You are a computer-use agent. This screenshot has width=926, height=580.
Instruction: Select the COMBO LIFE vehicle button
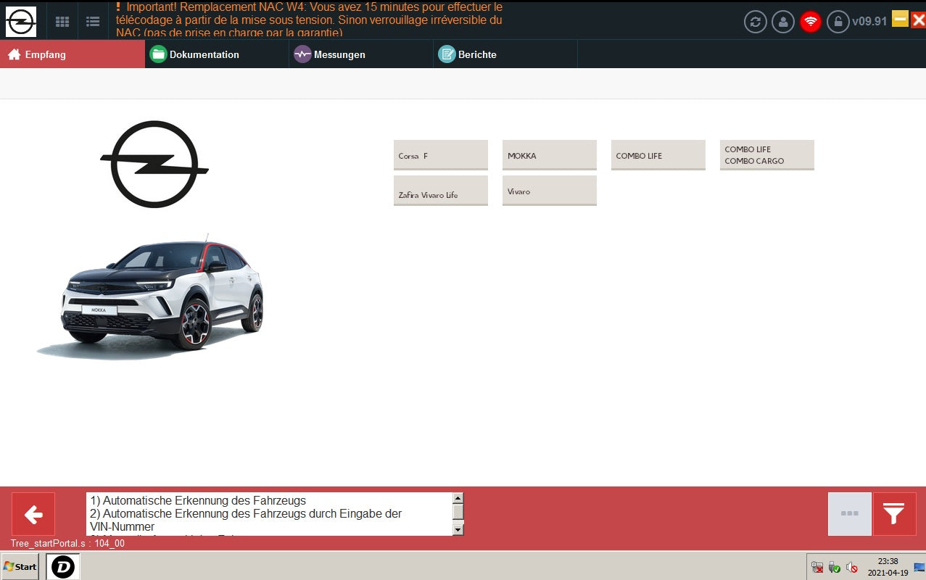pyautogui.click(x=657, y=154)
